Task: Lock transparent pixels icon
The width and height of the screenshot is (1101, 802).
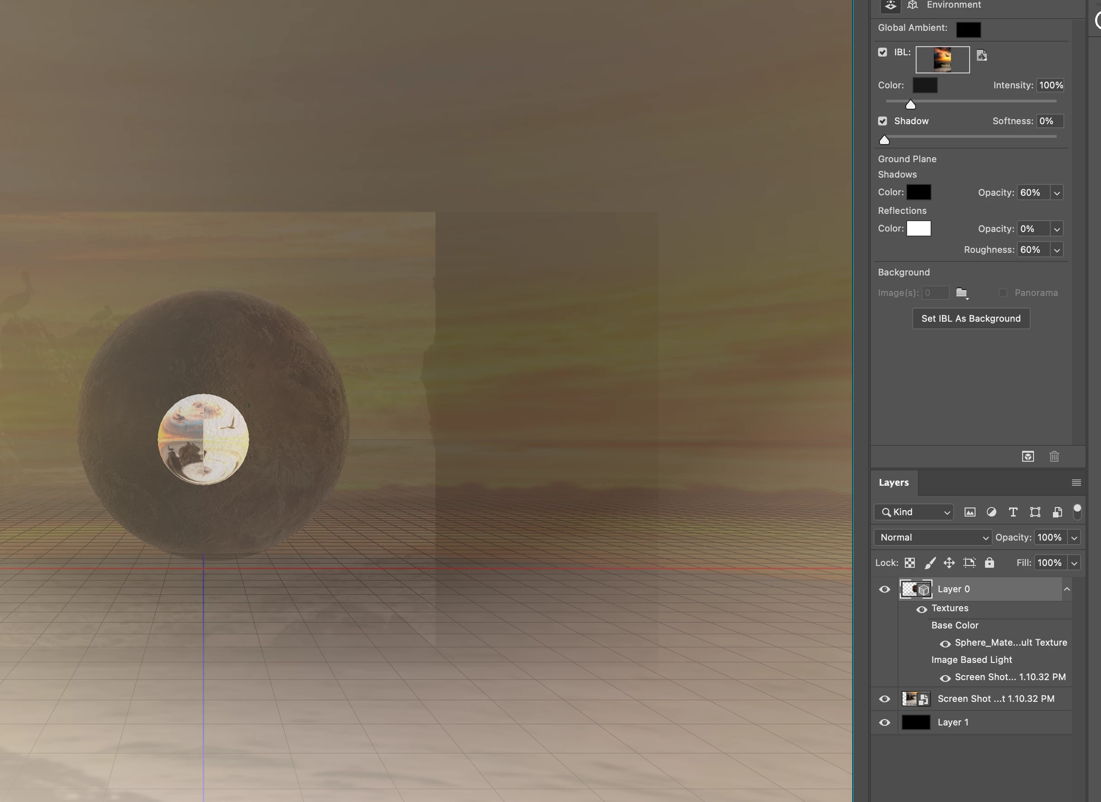Action: click(910, 563)
